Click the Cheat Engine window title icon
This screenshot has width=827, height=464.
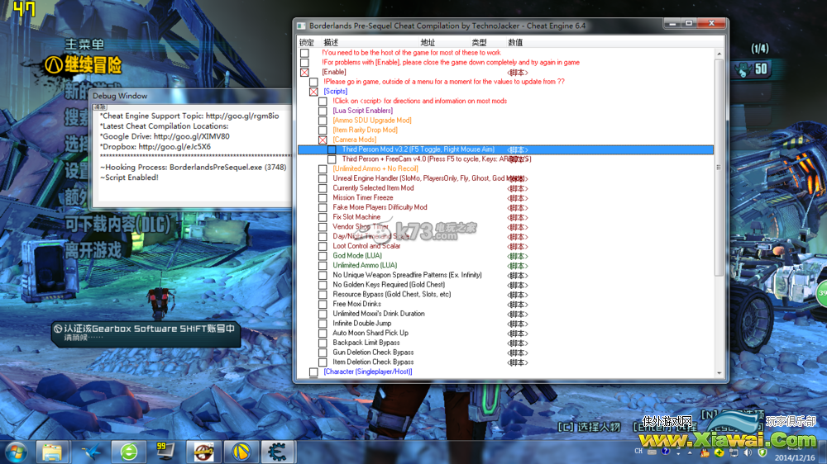[301, 26]
